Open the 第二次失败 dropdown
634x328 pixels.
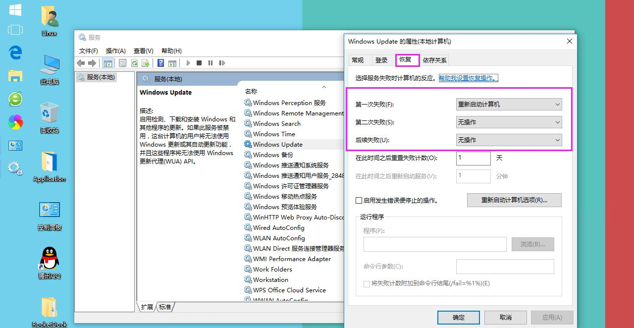[509, 122]
